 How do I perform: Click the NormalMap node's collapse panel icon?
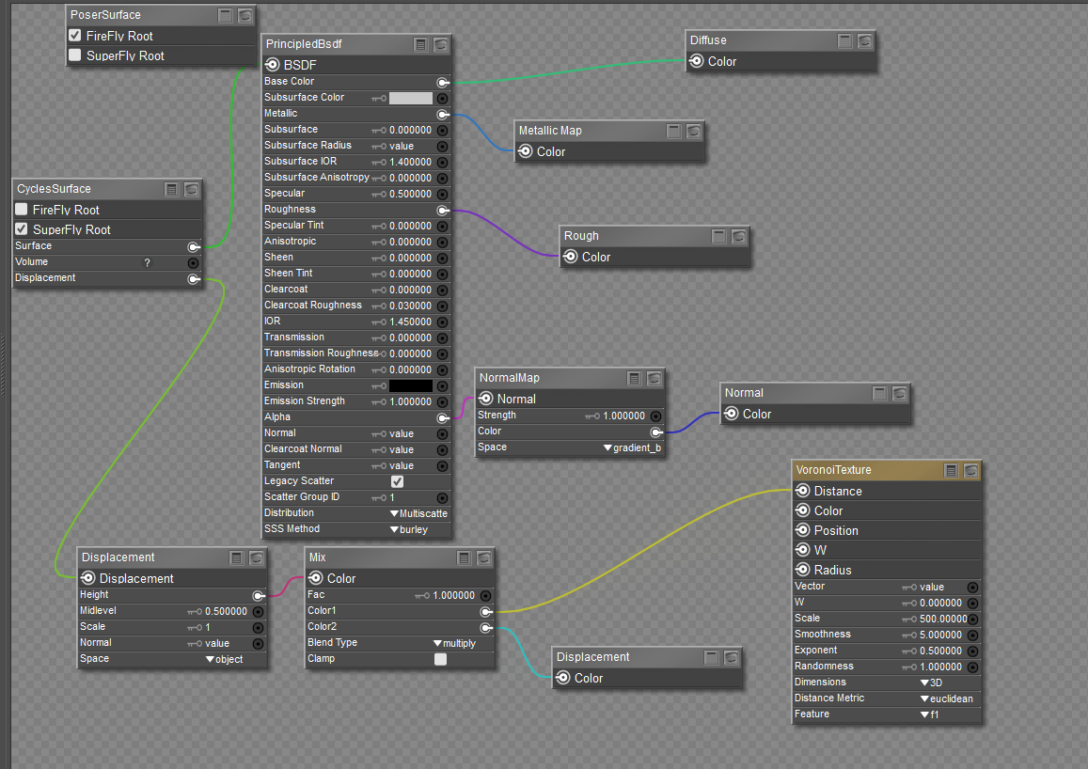coord(635,378)
